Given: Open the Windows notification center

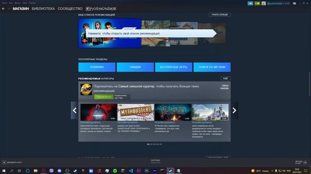Looking at the screenshot, I should pyautogui.click(x=306, y=171).
